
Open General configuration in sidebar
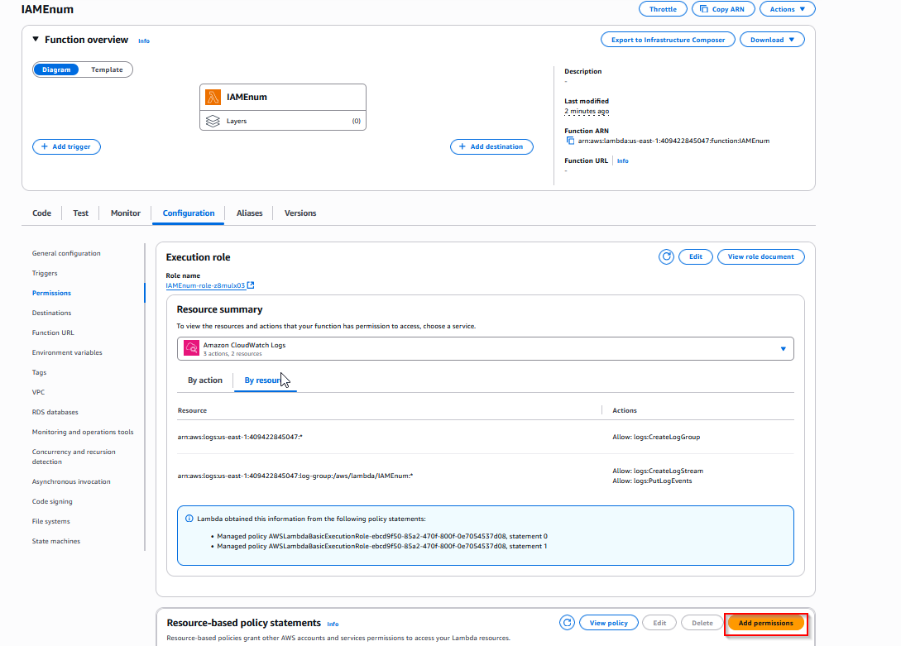[x=66, y=253]
